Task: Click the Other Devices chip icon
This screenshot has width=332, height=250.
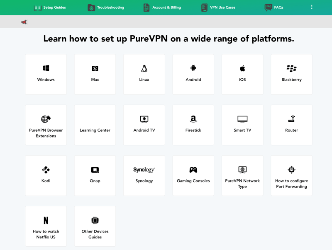Action: (95, 221)
